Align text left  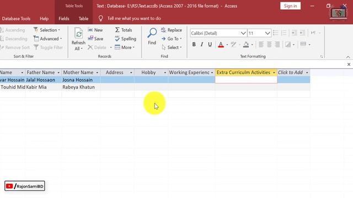261,45
